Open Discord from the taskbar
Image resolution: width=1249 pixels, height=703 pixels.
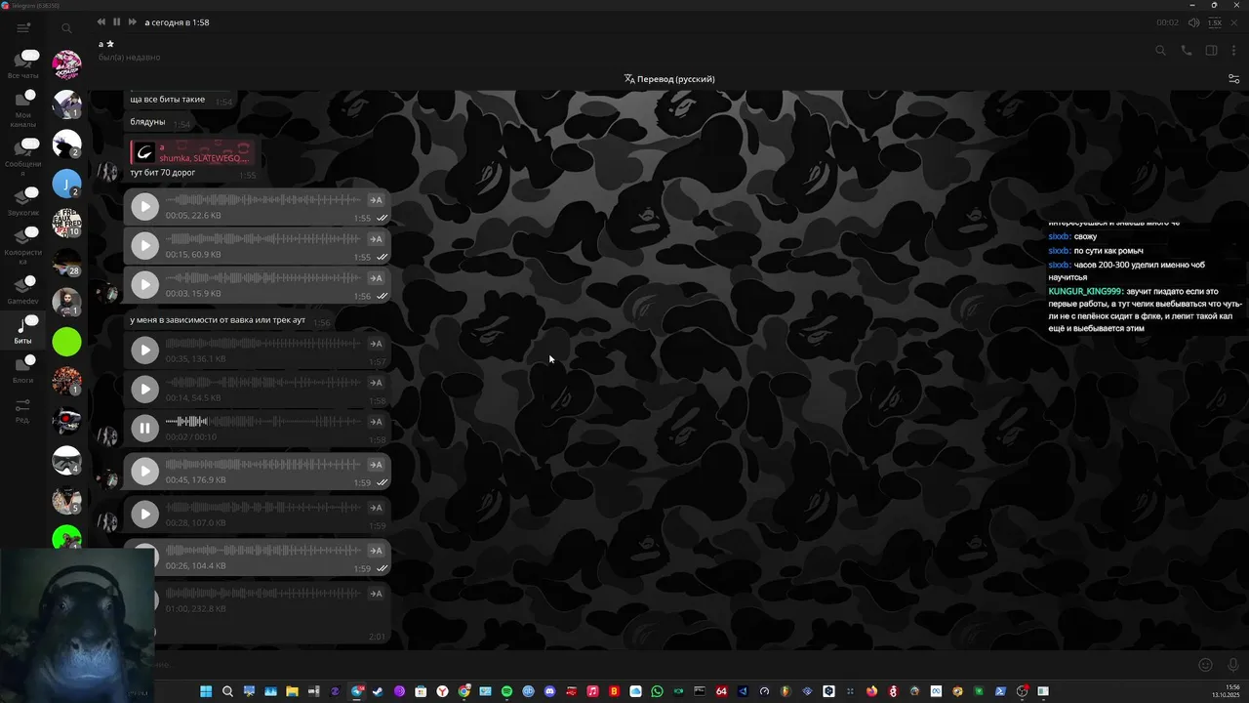pyautogui.click(x=549, y=691)
